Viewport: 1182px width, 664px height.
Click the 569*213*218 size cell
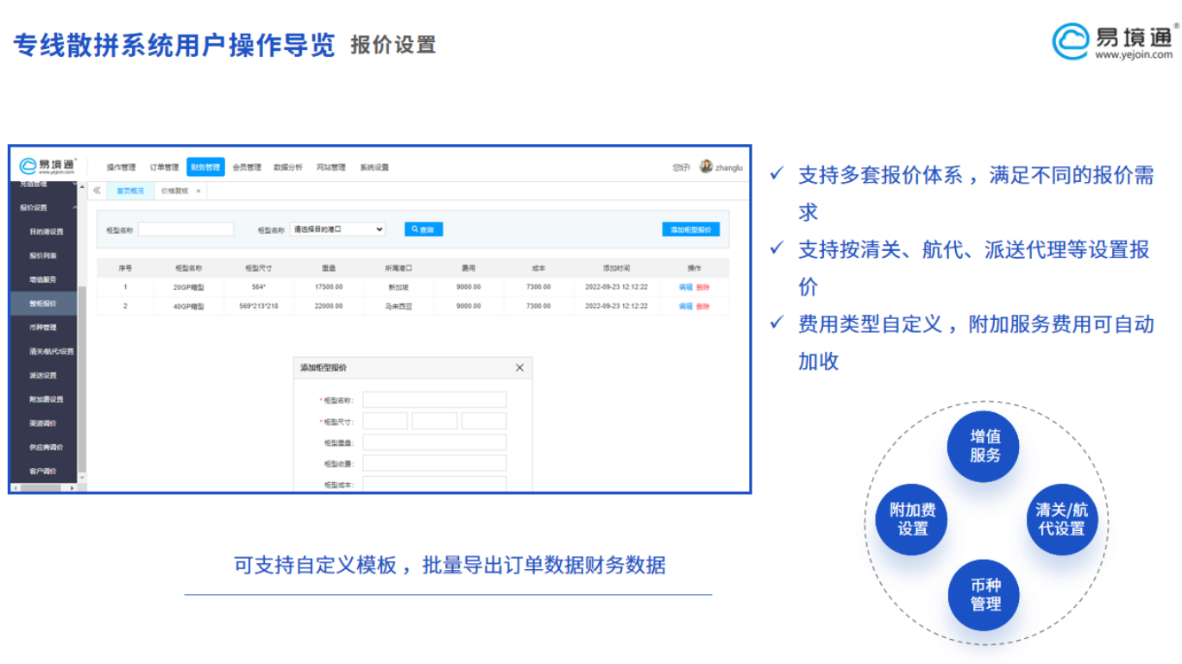(258, 306)
